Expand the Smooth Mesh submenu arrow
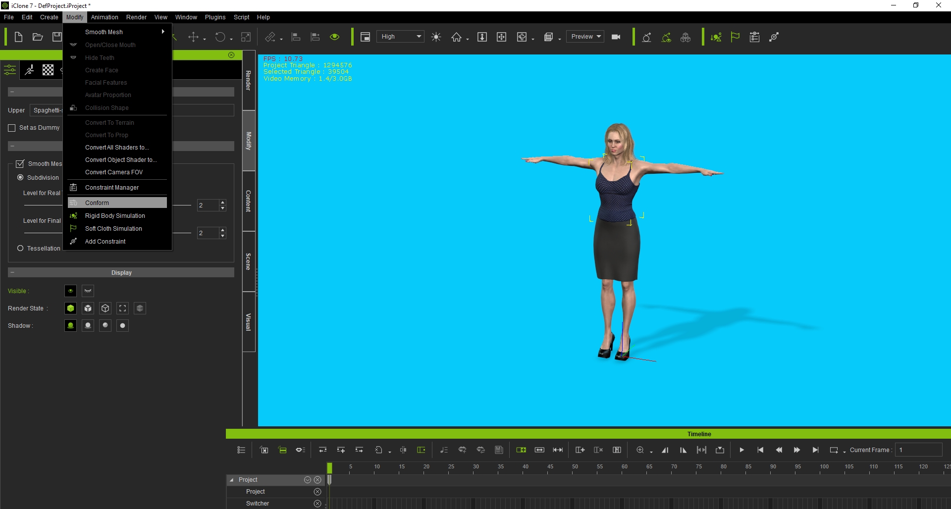This screenshot has width=951, height=509. (x=163, y=32)
